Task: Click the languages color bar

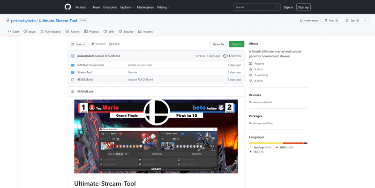Action: [278, 143]
